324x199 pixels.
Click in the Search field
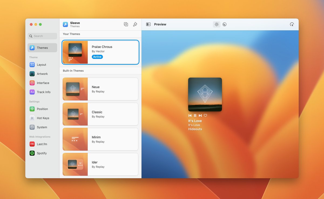click(x=42, y=36)
